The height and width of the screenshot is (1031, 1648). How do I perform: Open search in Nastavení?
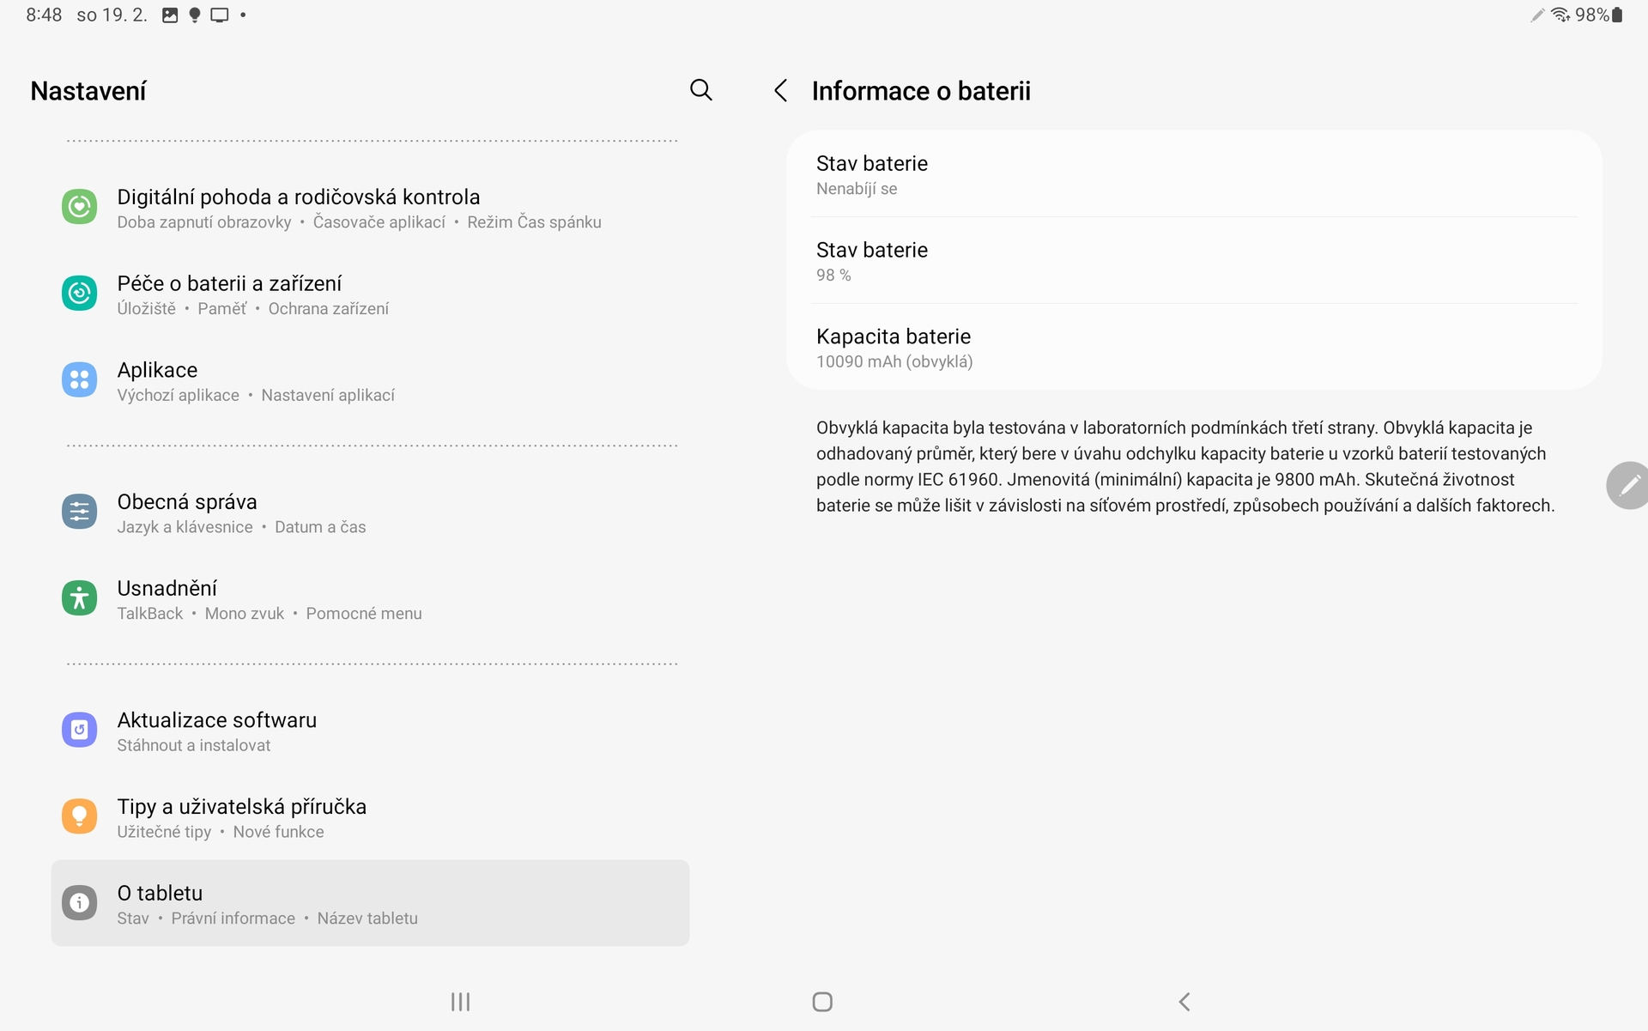tap(700, 90)
